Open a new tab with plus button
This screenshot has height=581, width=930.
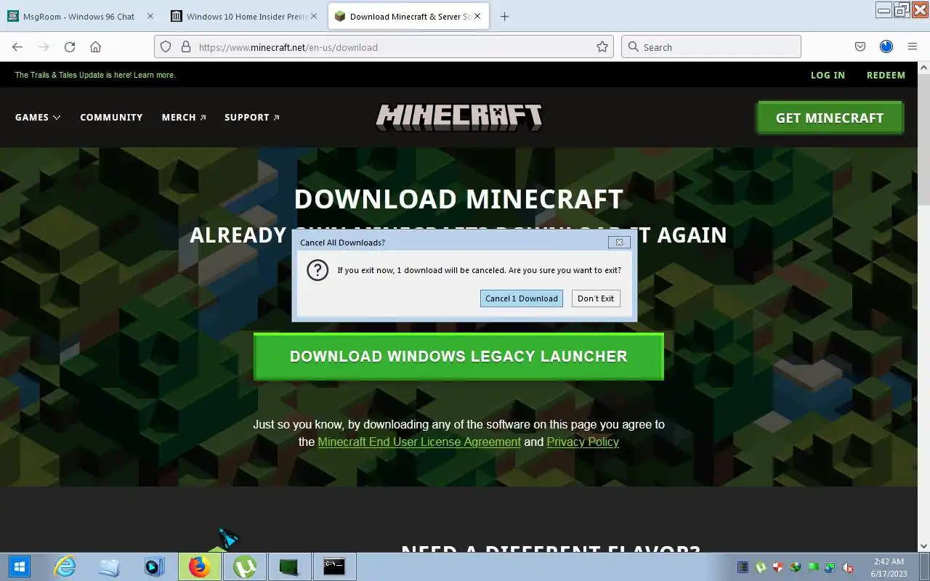pos(504,17)
